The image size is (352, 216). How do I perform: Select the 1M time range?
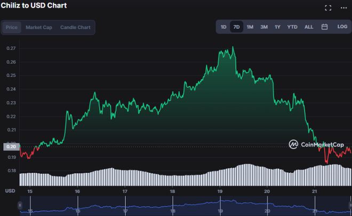pyautogui.click(x=250, y=27)
